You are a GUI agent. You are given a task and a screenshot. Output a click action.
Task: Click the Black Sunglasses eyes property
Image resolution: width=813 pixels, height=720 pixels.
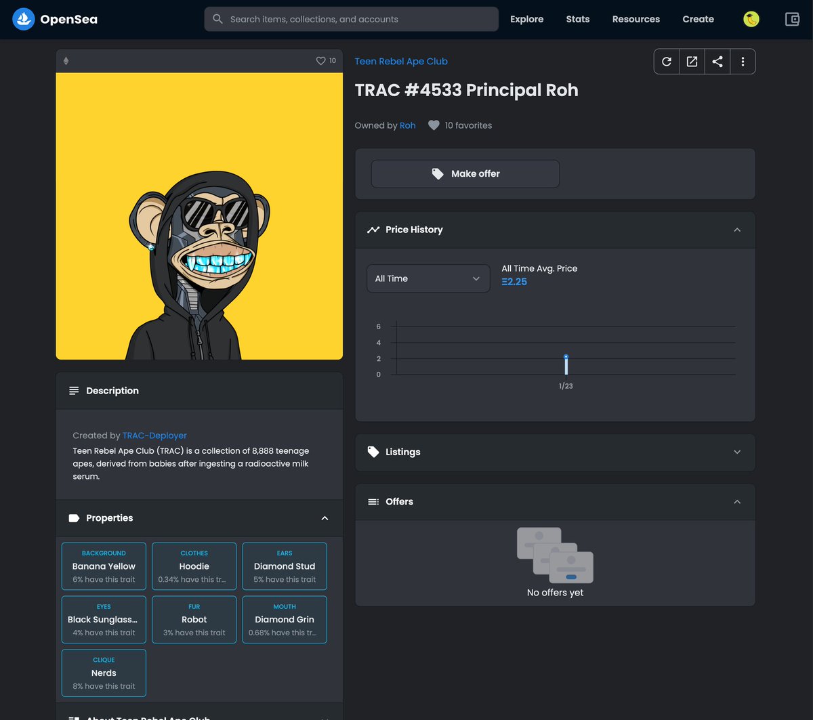point(104,619)
